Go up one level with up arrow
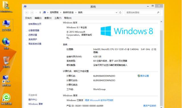Viewport: 182px width, 108px height. click(40, 13)
